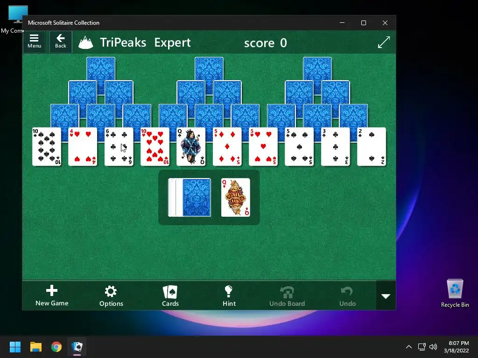Click the score 0 display
Screen dimensions: 478x358
click(x=265, y=43)
